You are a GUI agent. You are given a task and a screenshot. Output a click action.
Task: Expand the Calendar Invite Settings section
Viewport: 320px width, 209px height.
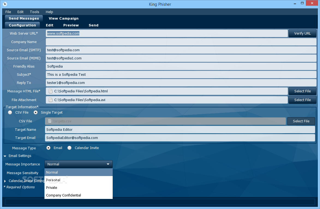(x=5, y=181)
